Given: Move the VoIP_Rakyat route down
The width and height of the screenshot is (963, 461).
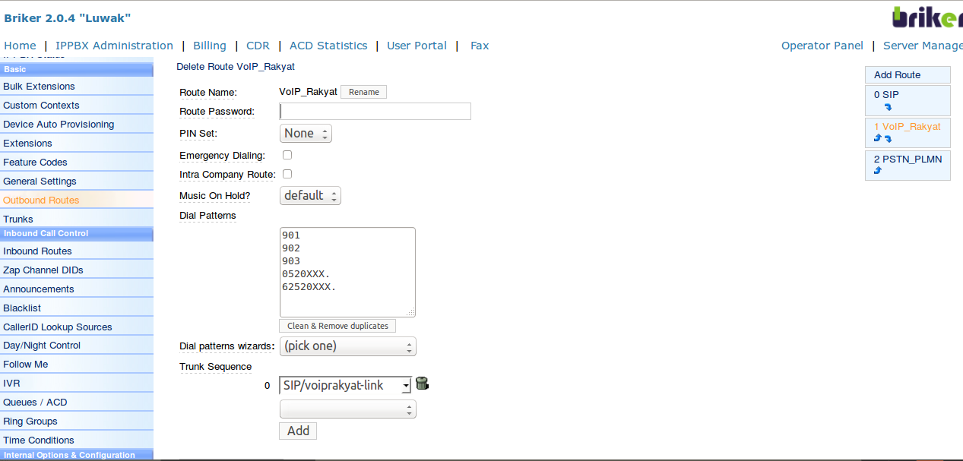Looking at the screenshot, I should pos(888,139).
